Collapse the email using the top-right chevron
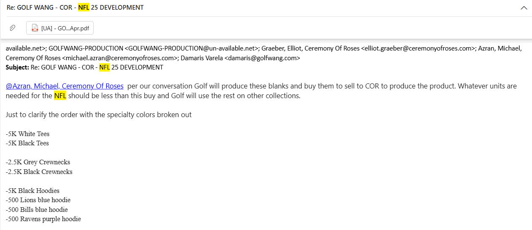Screen dimensions: 532x230 pyautogui.click(x=524, y=8)
